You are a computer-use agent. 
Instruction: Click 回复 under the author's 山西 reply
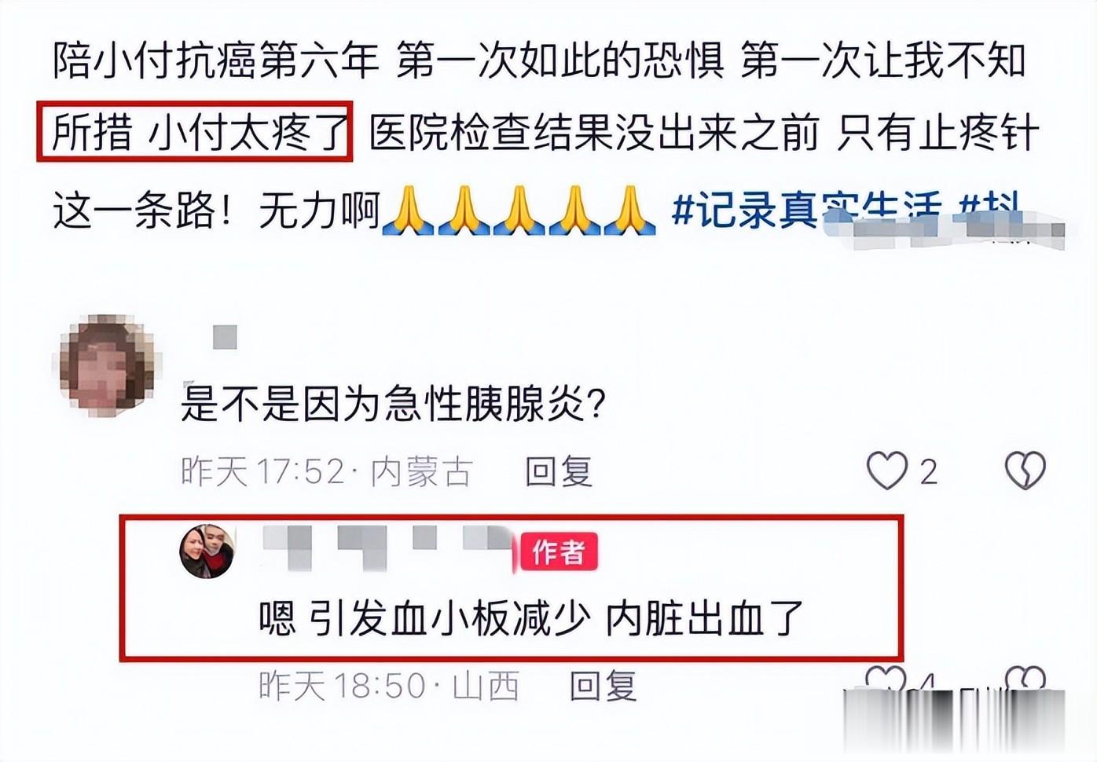602,686
